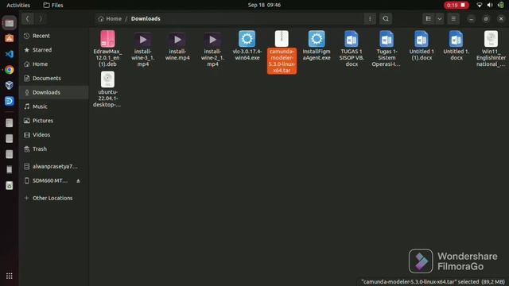Open Music in the sidebar
Image resolution: width=509 pixels, height=286 pixels.
[x=53, y=106]
